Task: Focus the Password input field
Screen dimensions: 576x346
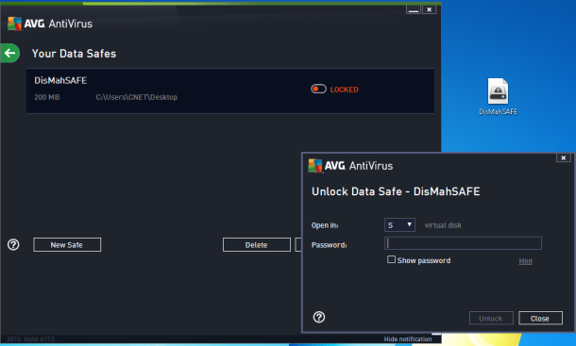Action: 463,243
